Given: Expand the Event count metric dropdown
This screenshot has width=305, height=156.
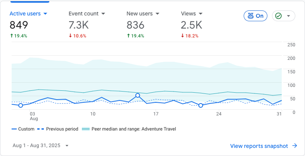Looking at the screenshot, I should click(x=103, y=14).
